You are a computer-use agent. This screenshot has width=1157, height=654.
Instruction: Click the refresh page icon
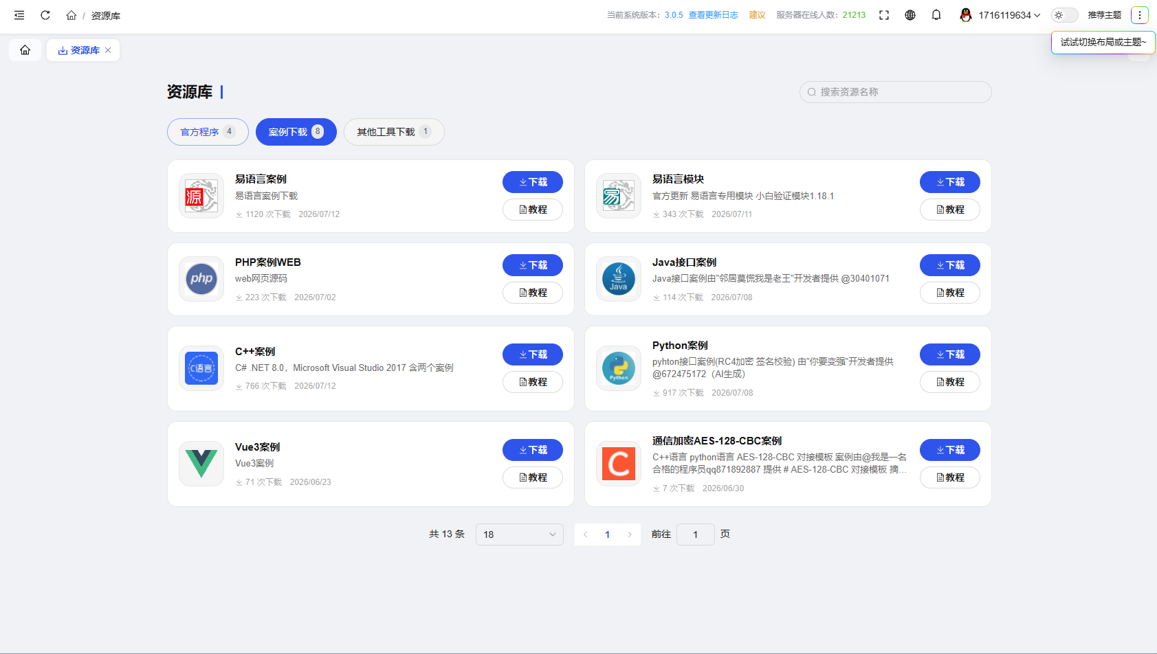click(x=45, y=15)
